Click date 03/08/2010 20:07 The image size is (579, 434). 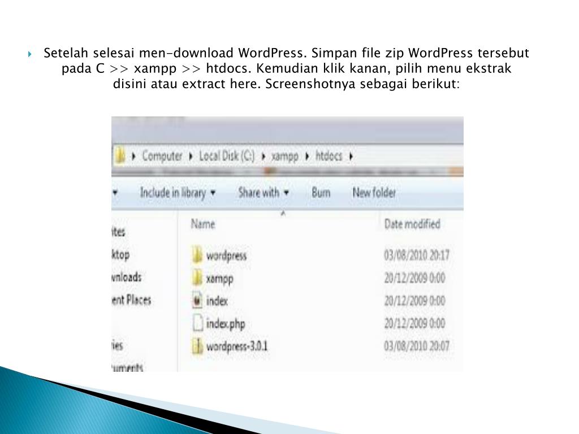(417, 346)
